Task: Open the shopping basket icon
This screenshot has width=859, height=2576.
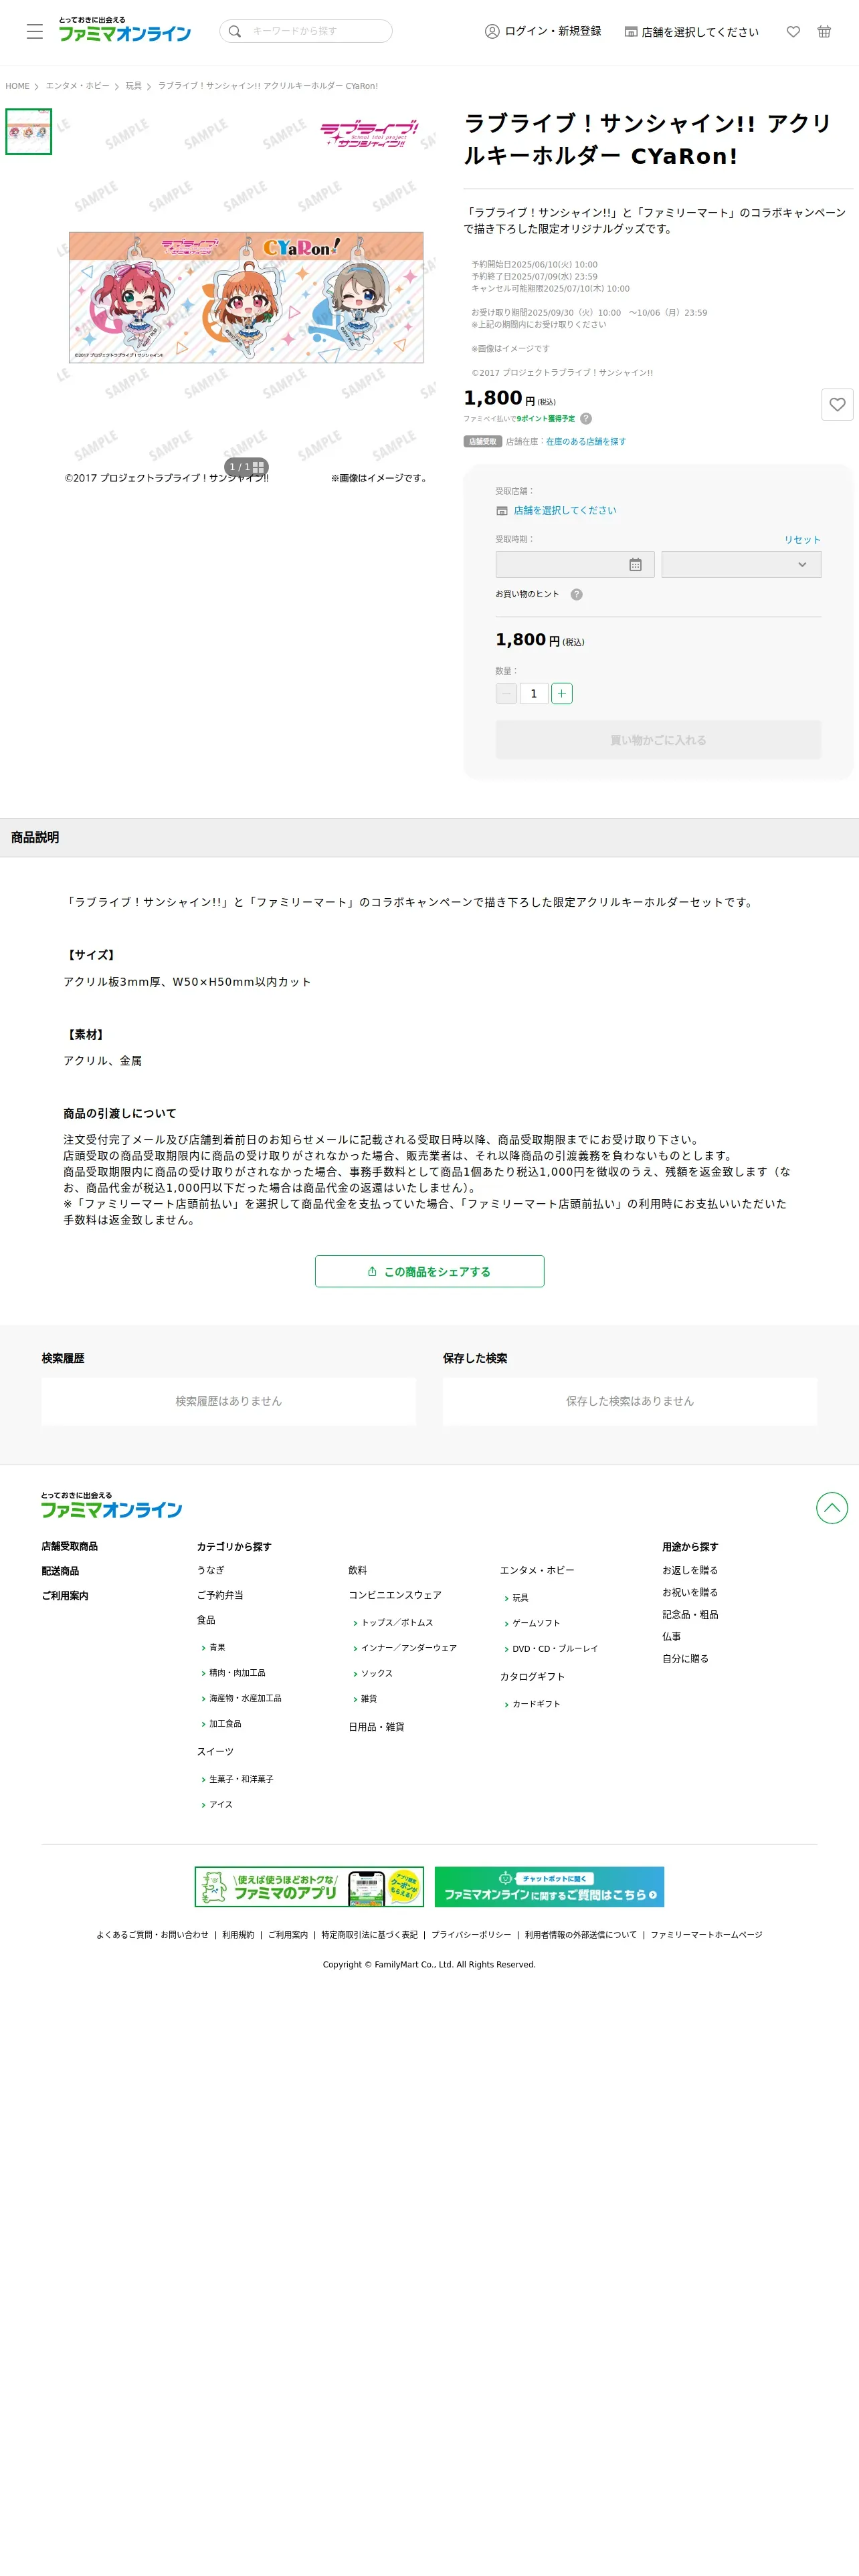Action: point(824,31)
